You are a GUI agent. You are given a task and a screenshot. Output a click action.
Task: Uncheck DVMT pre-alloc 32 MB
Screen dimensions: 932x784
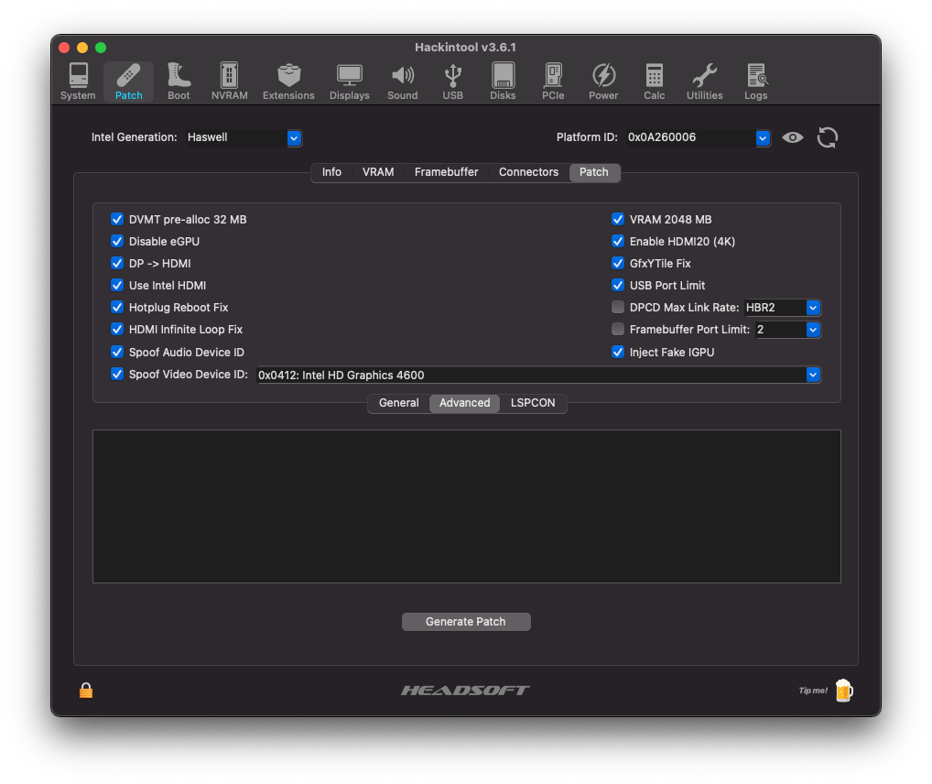(117, 220)
